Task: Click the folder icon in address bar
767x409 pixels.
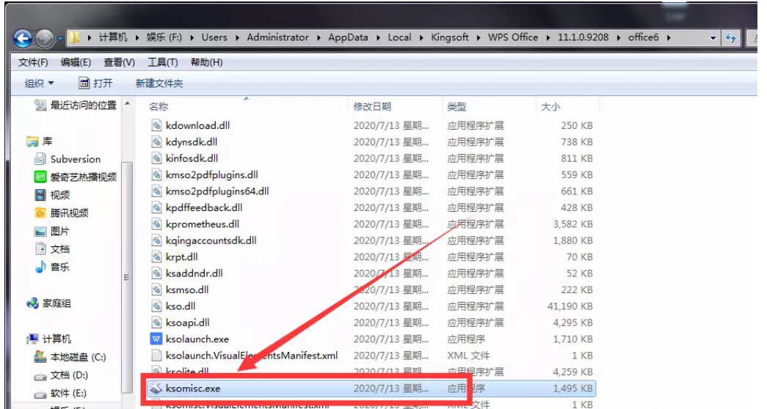Action: pyautogui.click(x=74, y=37)
